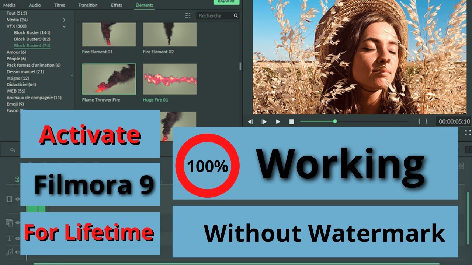Undo the last timeline action
The image size is (472, 265).
pos(12,150)
